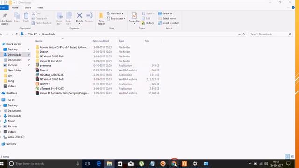The height and width of the screenshot is (168, 299).
Task: Click the Copy to ribbon icon
Action: tap(69, 19)
